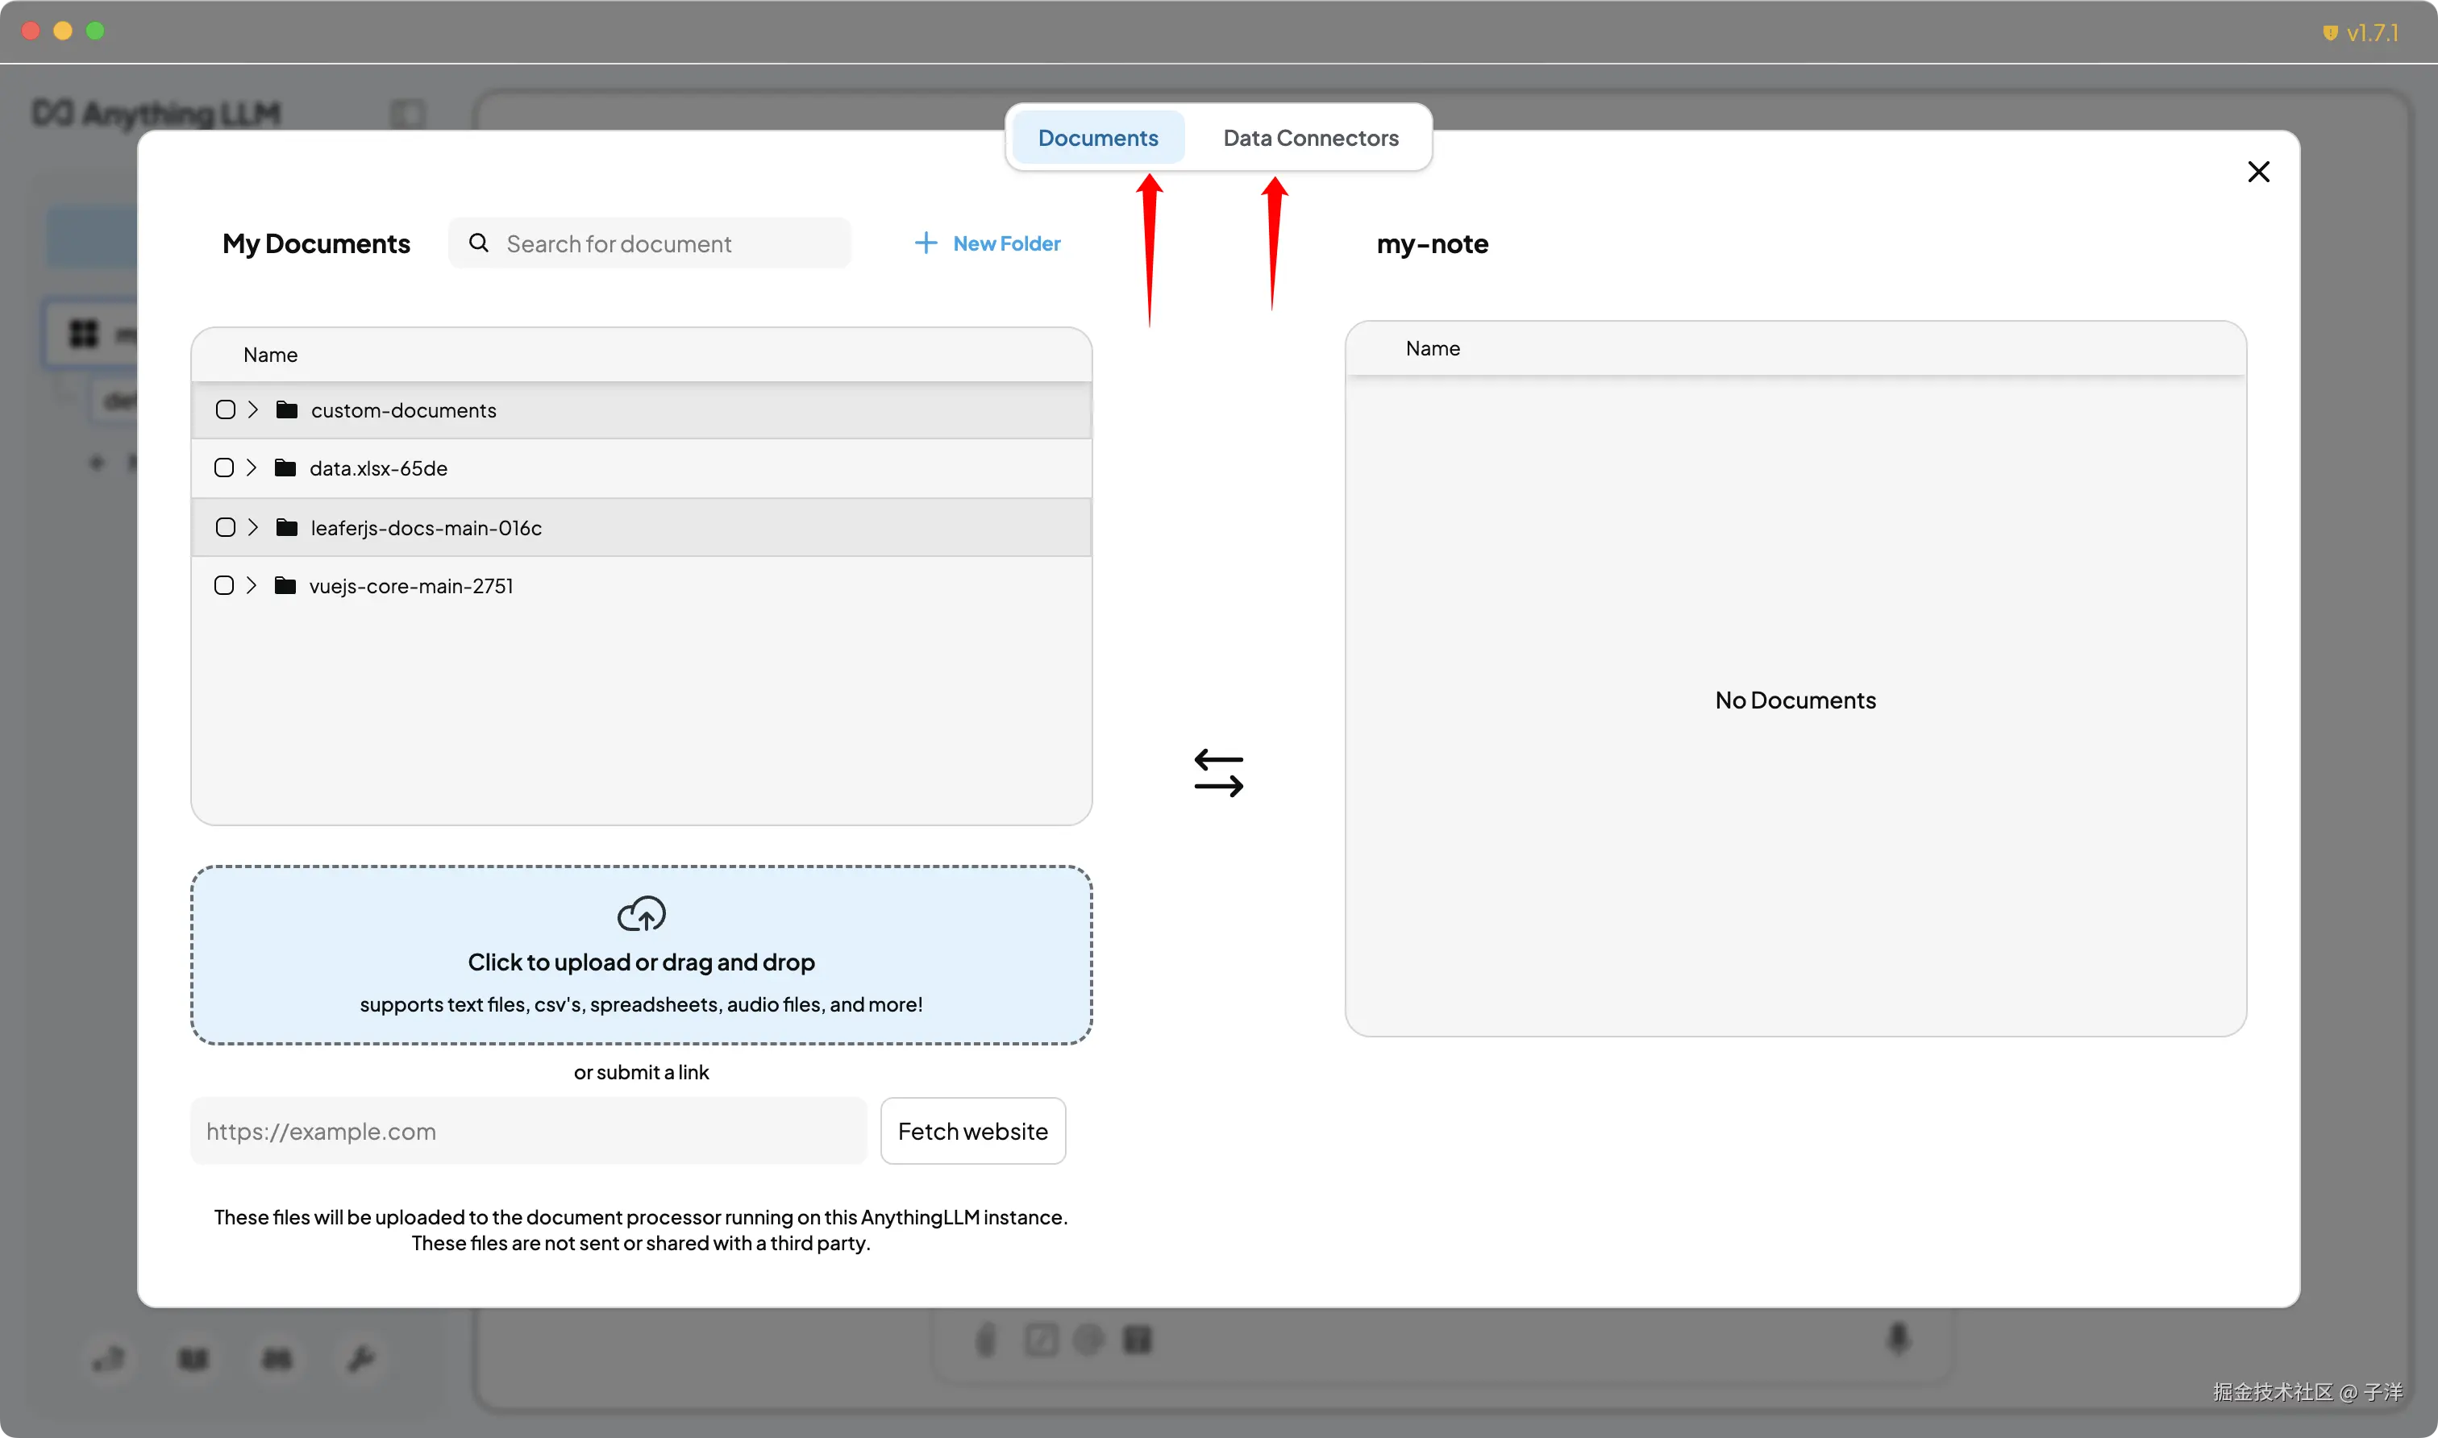Click the plus icon beside New Folder

tap(926, 243)
